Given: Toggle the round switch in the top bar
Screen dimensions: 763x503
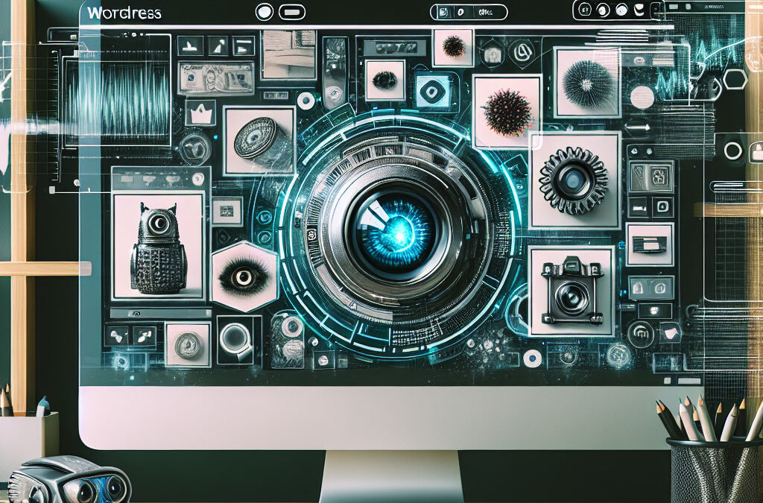Looking at the screenshot, I should [x=265, y=12].
